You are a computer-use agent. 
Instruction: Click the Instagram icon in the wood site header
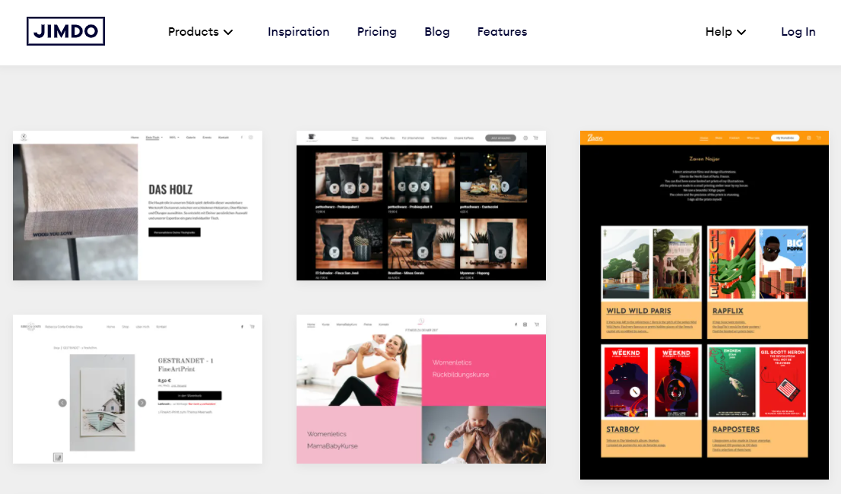tap(250, 137)
